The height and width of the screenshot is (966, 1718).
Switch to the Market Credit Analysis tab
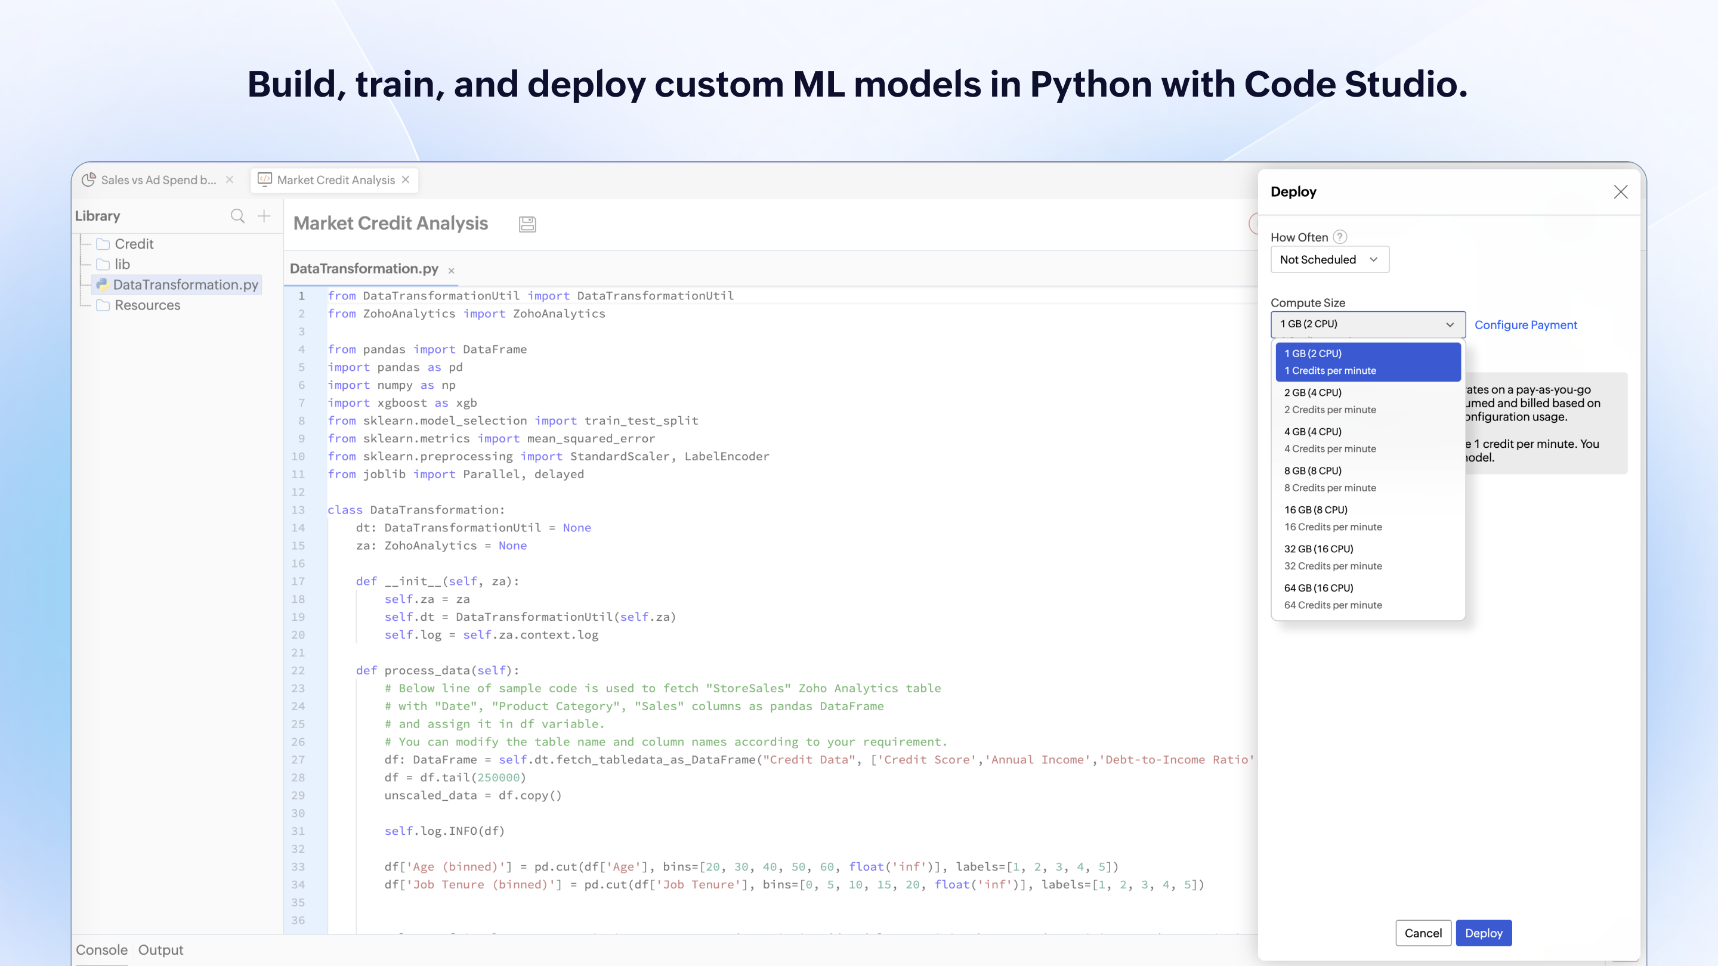click(x=335, y=180)
